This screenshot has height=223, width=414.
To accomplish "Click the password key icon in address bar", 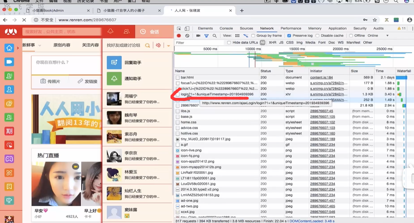I will [365, 20].
